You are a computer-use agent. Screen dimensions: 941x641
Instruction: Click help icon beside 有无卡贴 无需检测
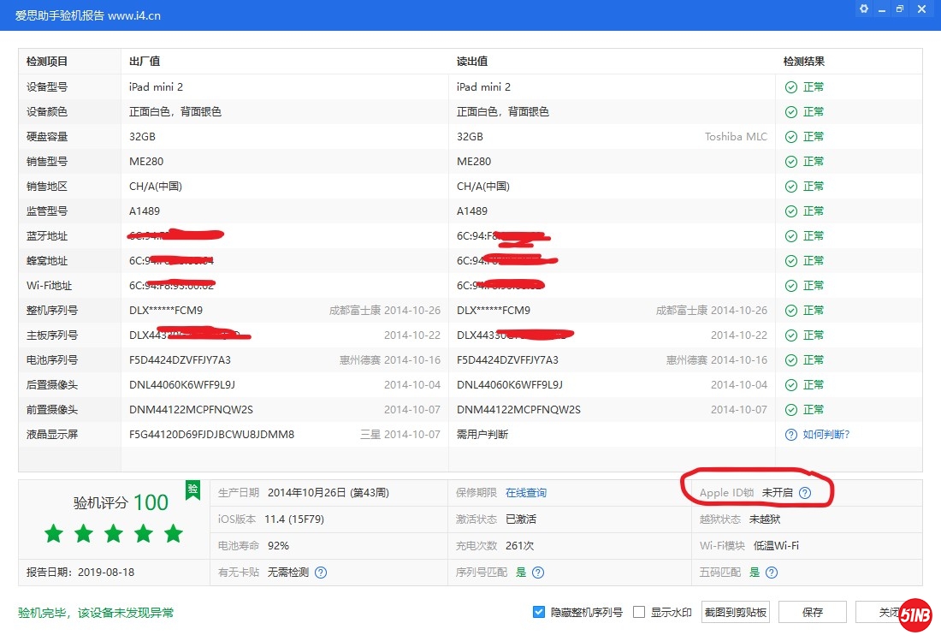point(321,573)
